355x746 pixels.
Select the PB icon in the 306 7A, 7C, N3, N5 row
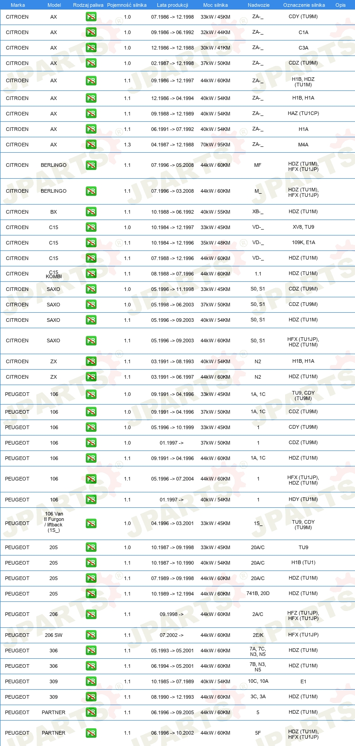[91, 651]
